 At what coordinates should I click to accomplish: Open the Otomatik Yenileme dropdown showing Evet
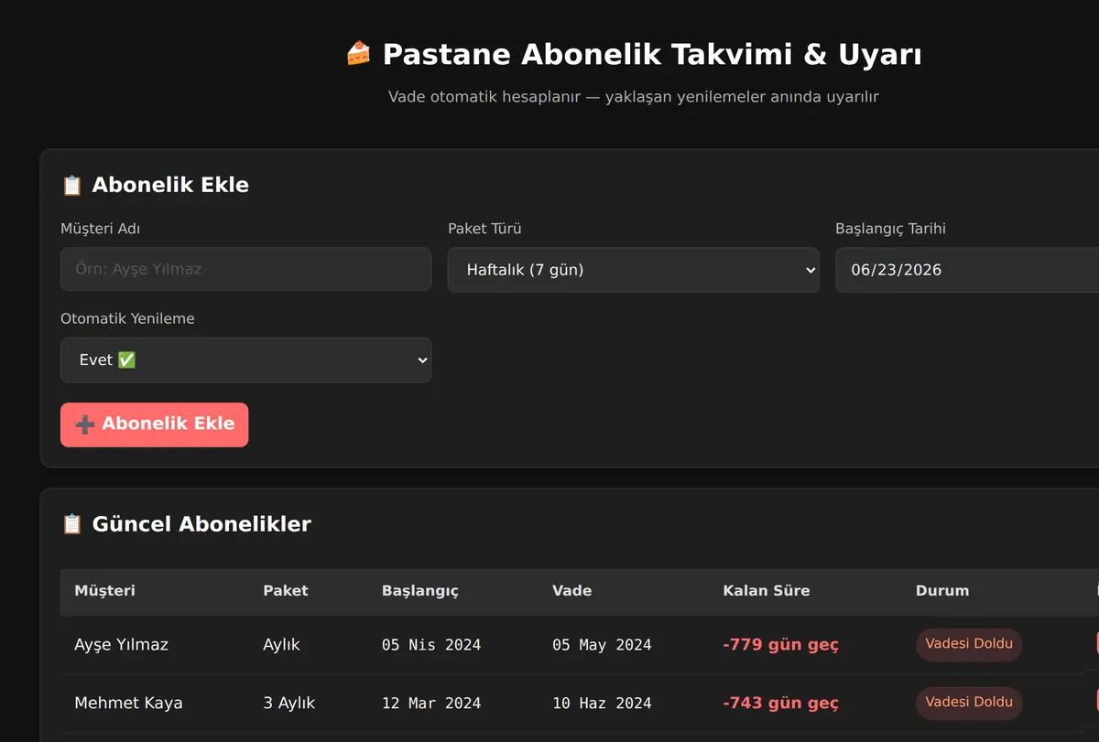245,360
